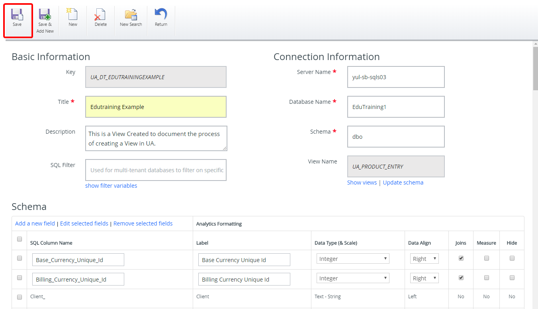Open Data Type dropdown for Billing Currency row
538x309 pixels.
point(353,278)
